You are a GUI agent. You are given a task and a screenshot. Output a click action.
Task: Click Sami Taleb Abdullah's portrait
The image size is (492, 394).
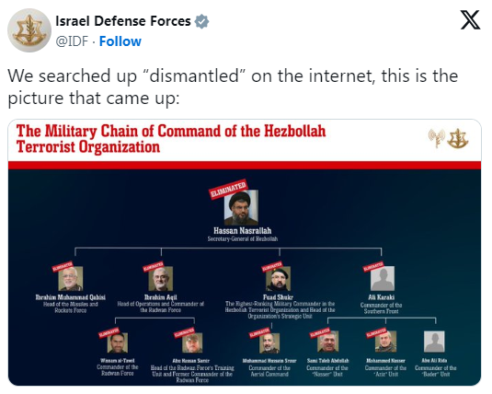[x=328, y=342]
